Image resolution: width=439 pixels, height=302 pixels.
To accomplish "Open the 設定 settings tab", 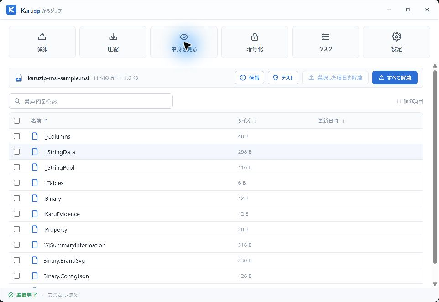I will [397, 42].
